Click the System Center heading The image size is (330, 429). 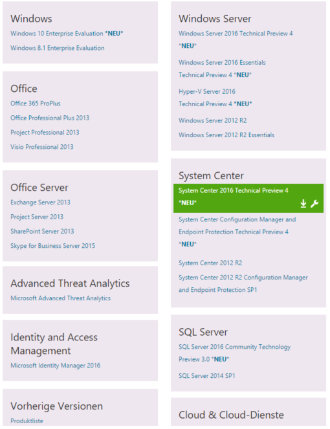tap(211, 175)
